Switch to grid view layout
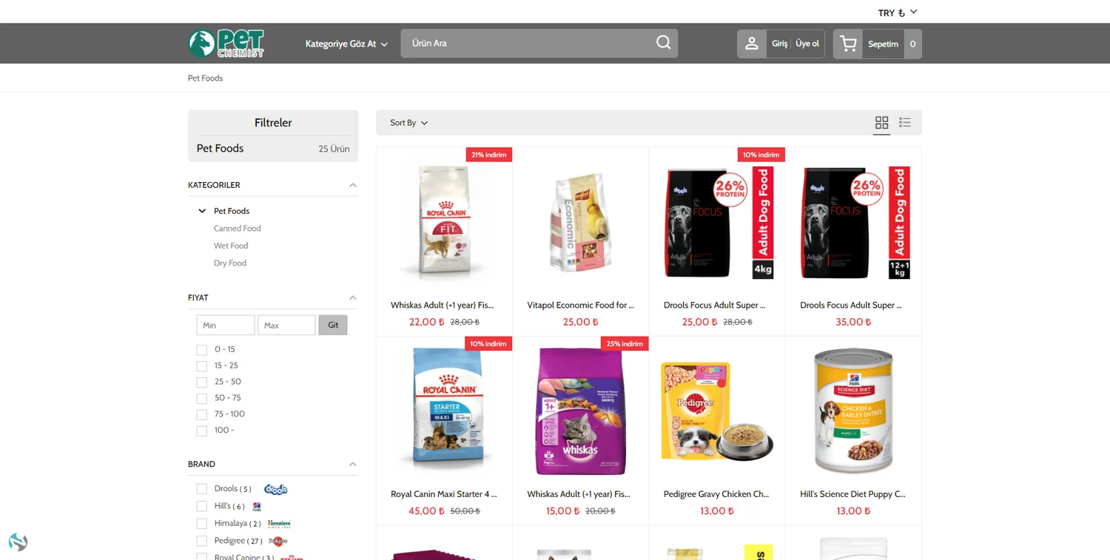Screen dimensions: 1110x560 (x=881, y=123)
